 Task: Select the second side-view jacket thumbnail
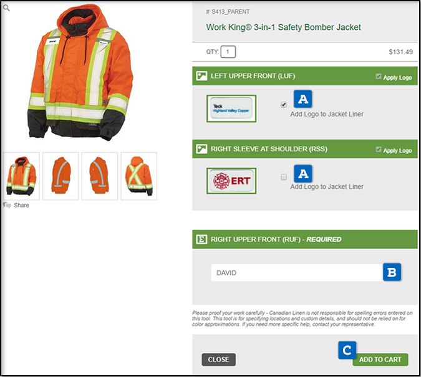[x=100, y=176]
